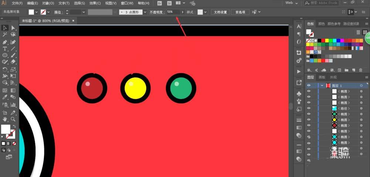Open the Web workspace dropdown
The height and width of the screenshot is (177, 370).
296,3
